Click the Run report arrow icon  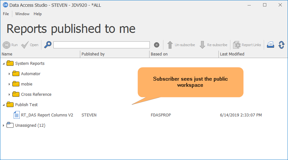click(x=6, y=45)
